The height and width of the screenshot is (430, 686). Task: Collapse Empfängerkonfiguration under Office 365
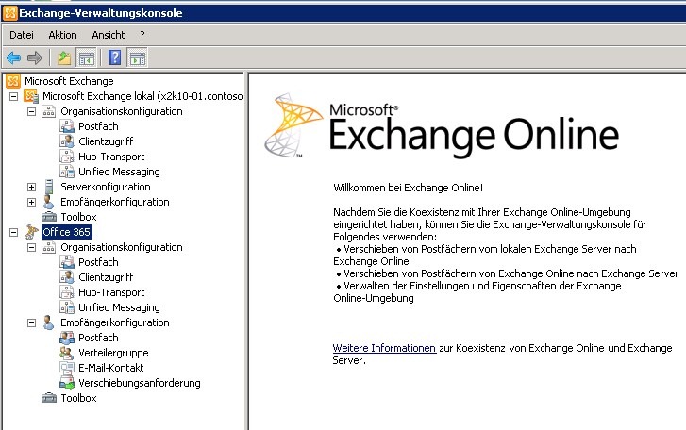32,322
